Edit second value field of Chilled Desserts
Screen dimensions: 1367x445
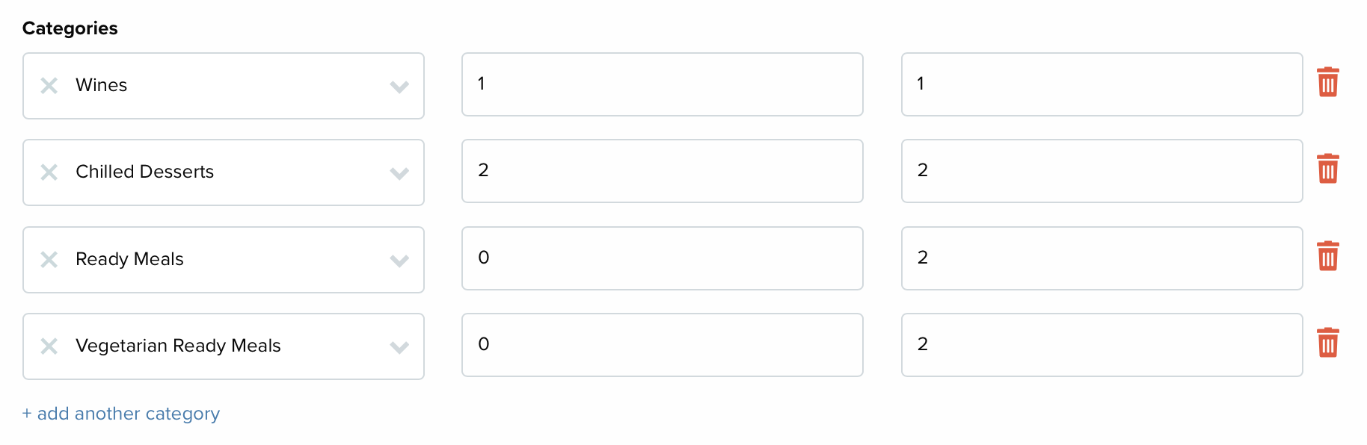(x=1102, y=171)
